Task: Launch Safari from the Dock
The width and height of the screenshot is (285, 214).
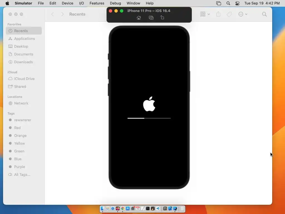Action: [113, 208]
